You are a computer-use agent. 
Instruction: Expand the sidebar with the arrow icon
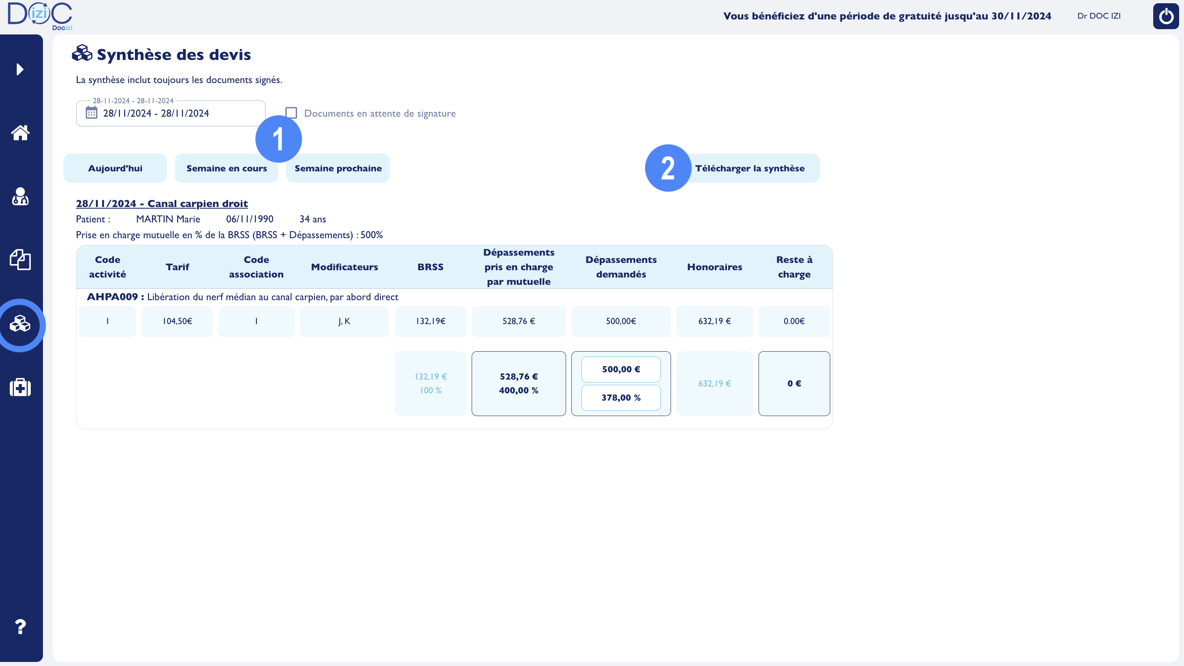point(20,69)
